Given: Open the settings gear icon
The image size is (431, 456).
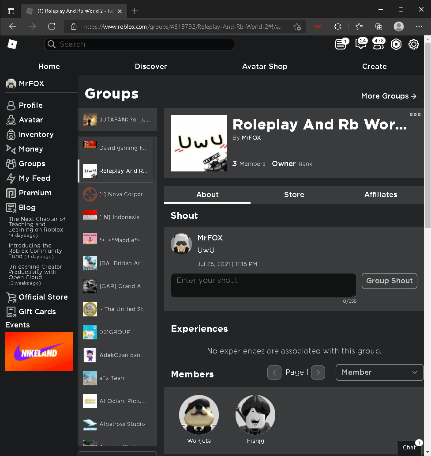Looking at the screenshot, I should tap(413, 44).
